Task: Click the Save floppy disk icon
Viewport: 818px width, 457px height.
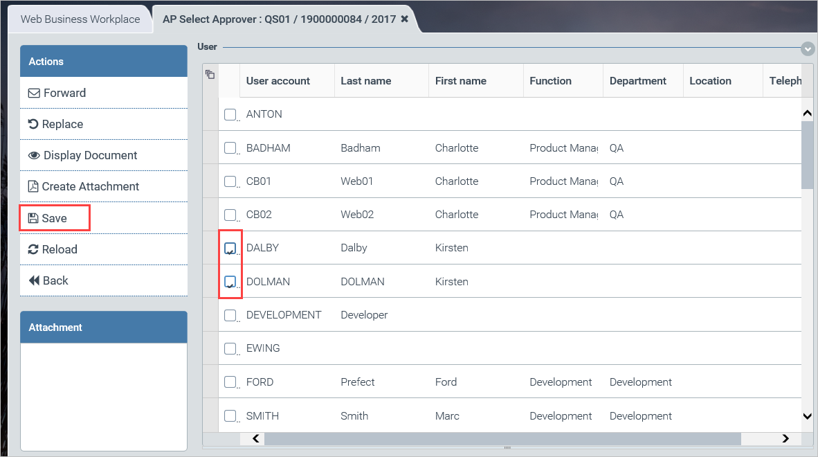Action: [x=33, y=218]
